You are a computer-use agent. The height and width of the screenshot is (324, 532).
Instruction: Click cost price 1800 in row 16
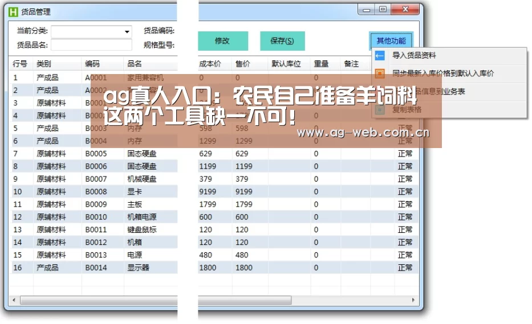point(208,268)
